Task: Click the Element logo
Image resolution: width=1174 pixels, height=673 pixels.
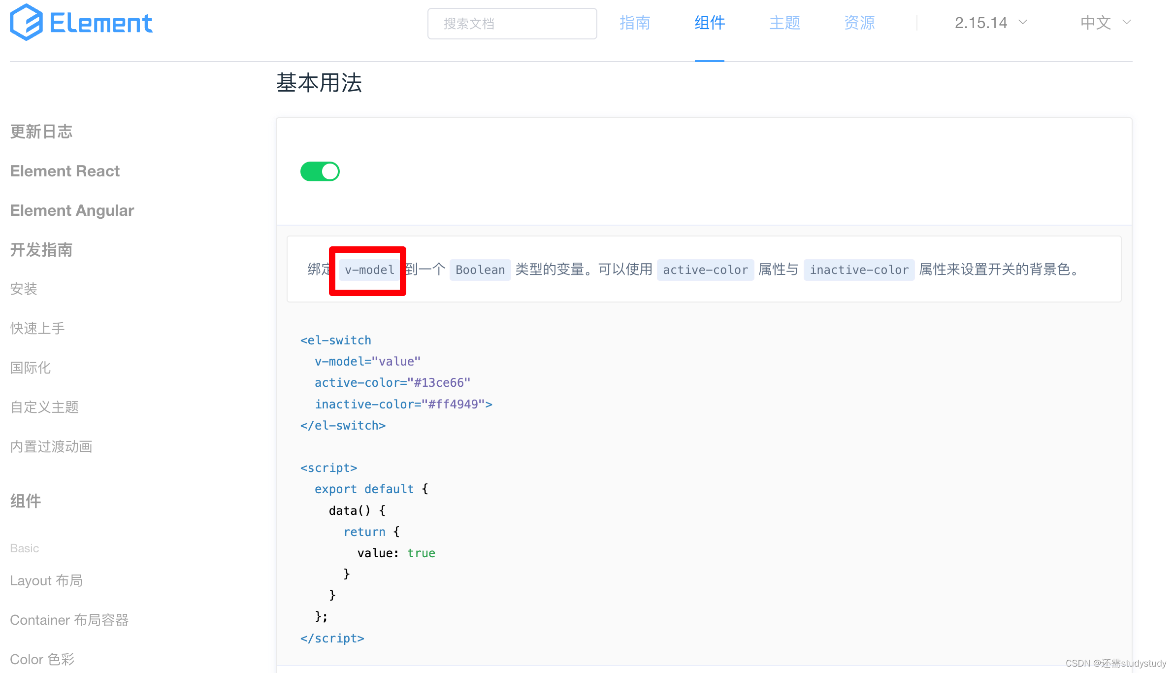Action: tap(81, 23)
